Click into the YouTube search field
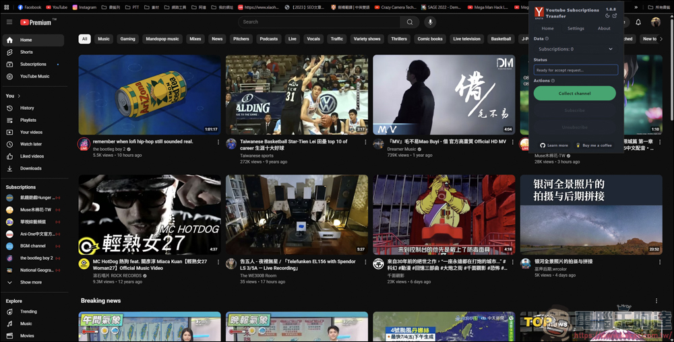The width and height of the screenshot is (674, 342). (x=319, y=22)
